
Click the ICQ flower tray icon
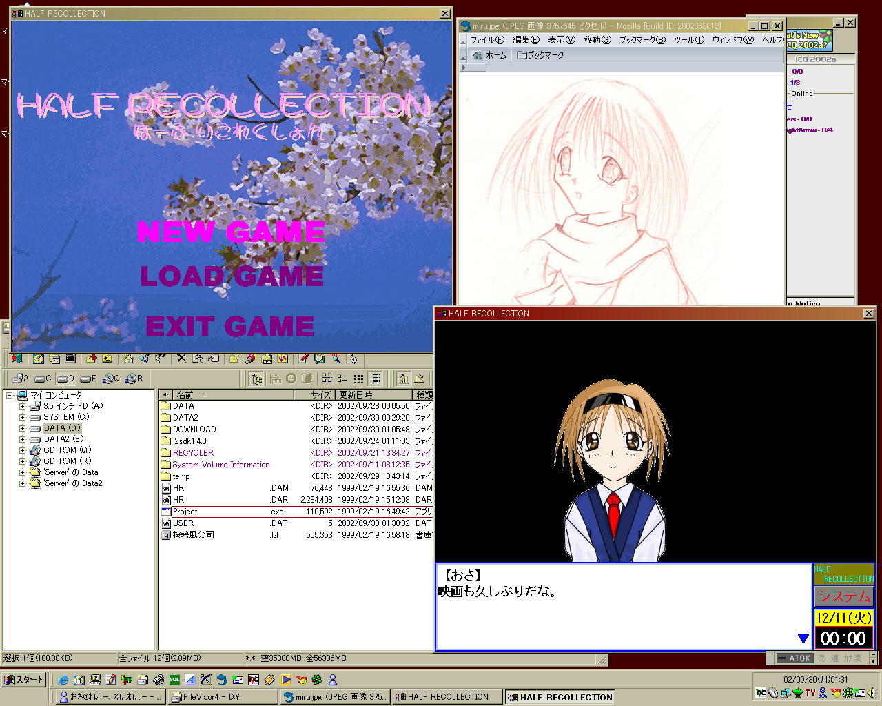tap(848, 693)
